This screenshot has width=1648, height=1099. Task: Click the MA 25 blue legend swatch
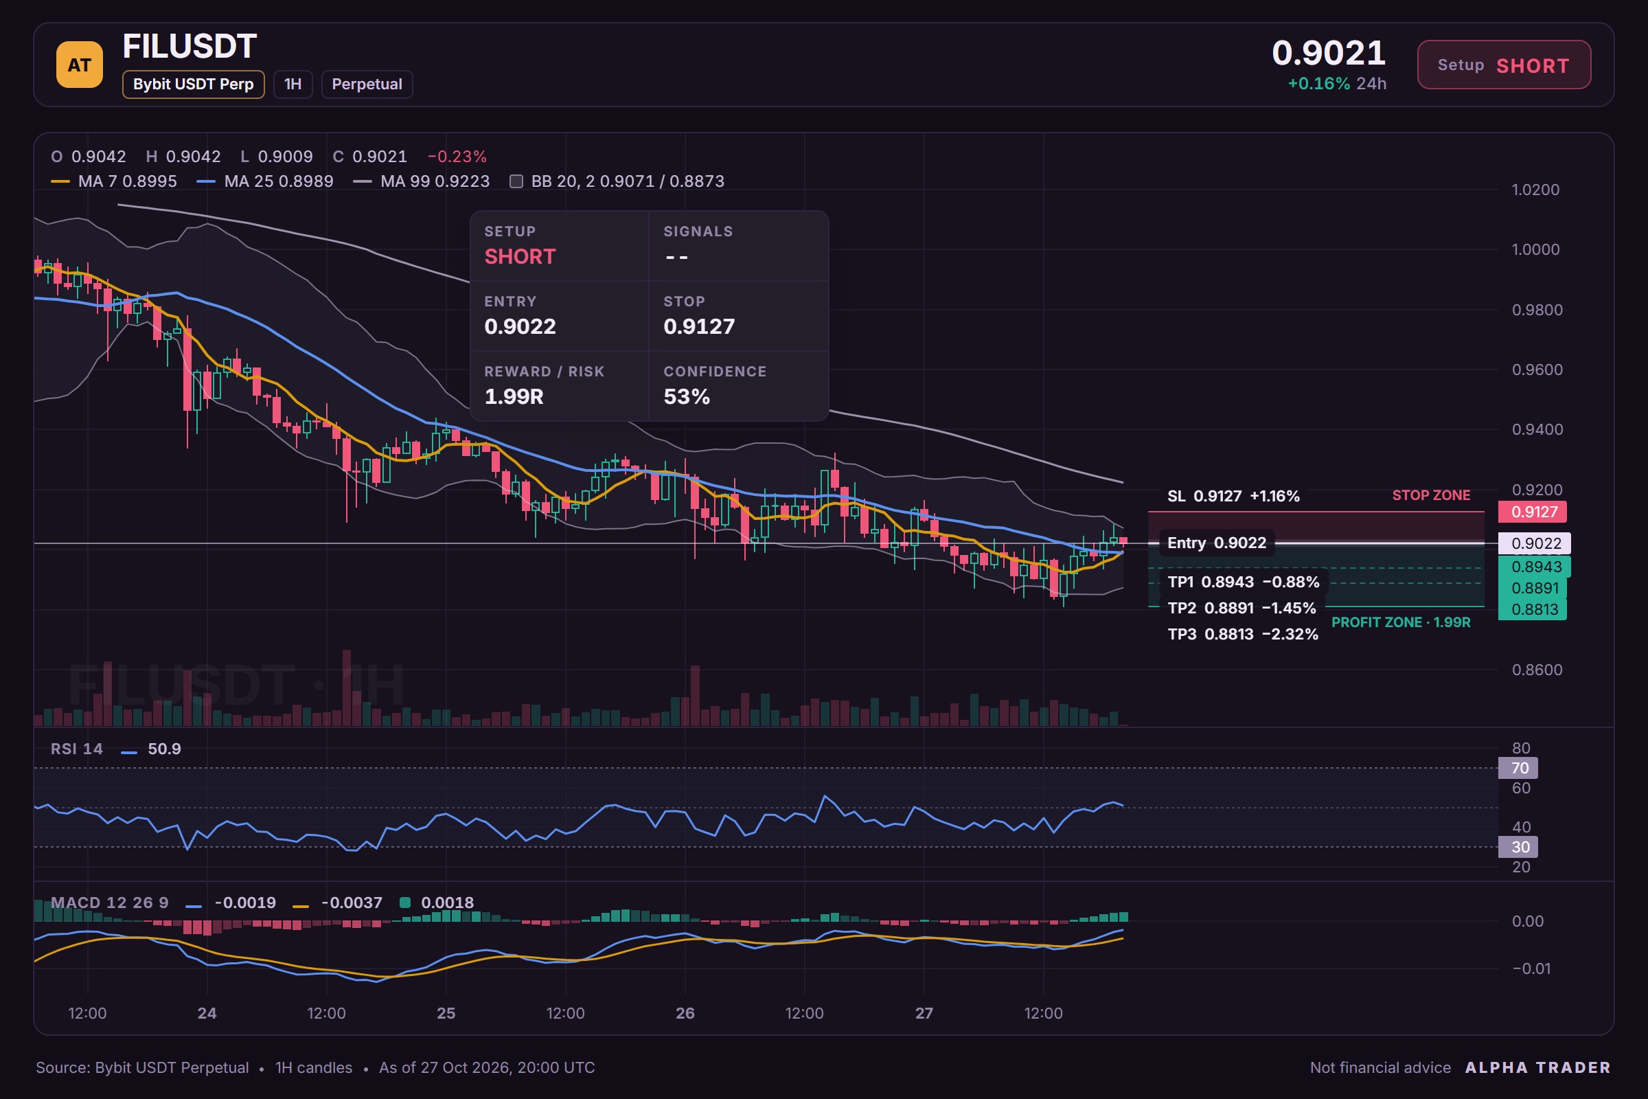pyautogui.click(x=206, y=181)
